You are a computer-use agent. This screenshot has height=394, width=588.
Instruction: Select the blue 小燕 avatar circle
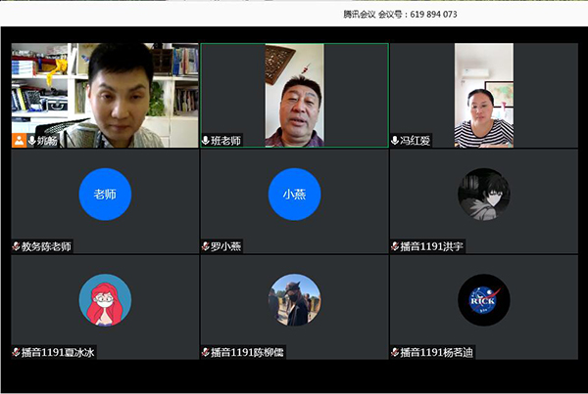tap(294, 195)
